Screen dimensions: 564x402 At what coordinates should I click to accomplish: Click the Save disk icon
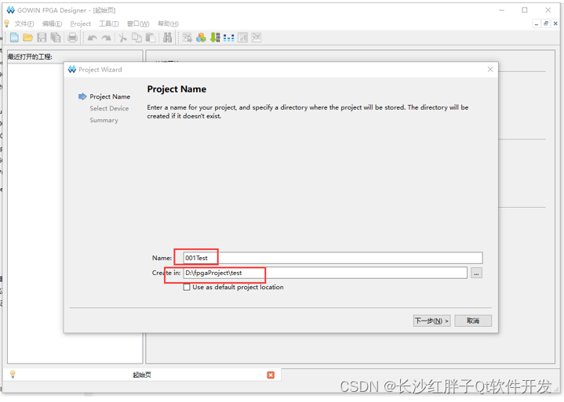point(42,38)
